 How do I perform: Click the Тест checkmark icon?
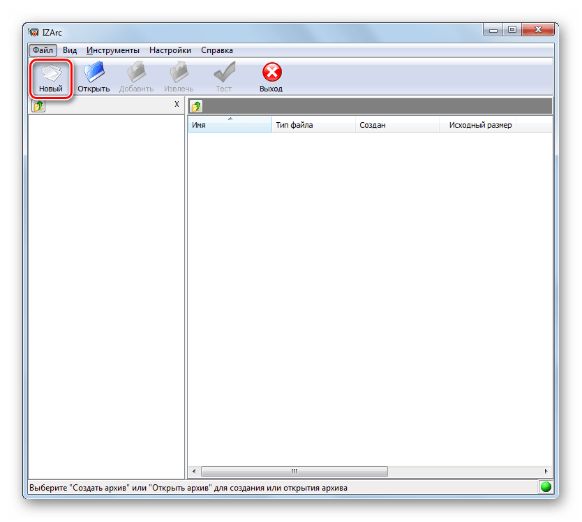pyautogui.click(x=223, y=73)
